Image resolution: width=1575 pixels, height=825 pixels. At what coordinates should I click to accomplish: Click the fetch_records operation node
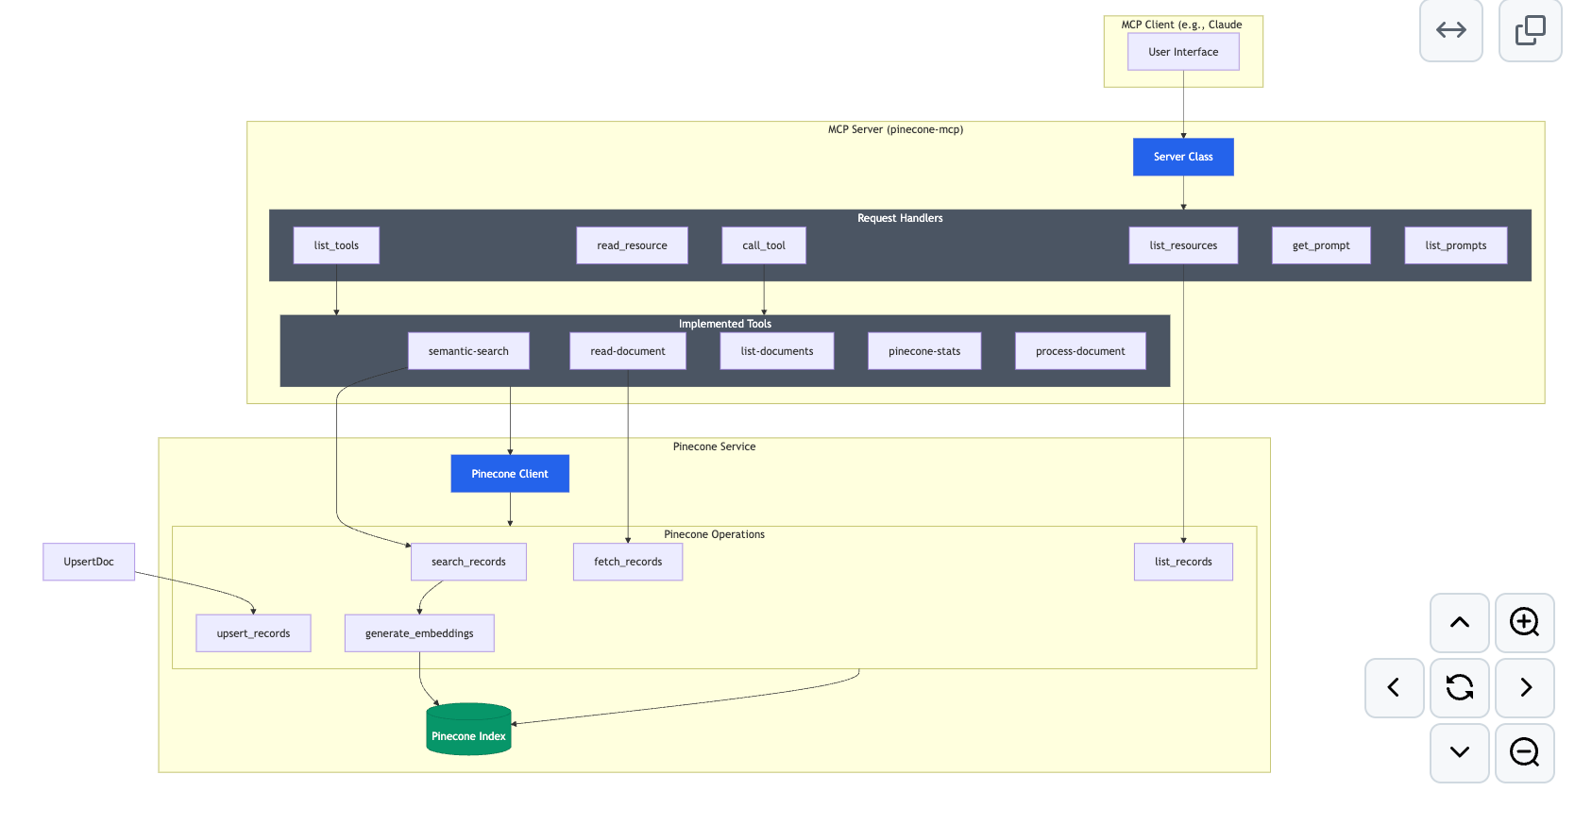point(628,562)
